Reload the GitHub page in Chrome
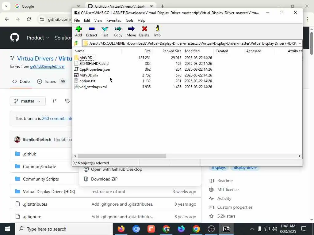 (x=29, y=19)
